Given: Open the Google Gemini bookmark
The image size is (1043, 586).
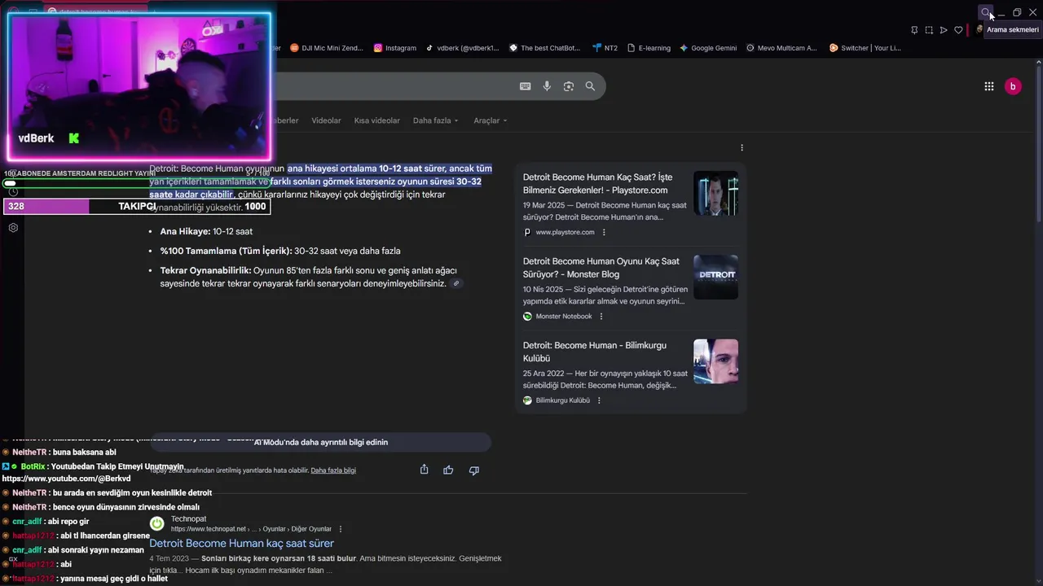Looking at the screenshot, I should (x=708, y=48).
